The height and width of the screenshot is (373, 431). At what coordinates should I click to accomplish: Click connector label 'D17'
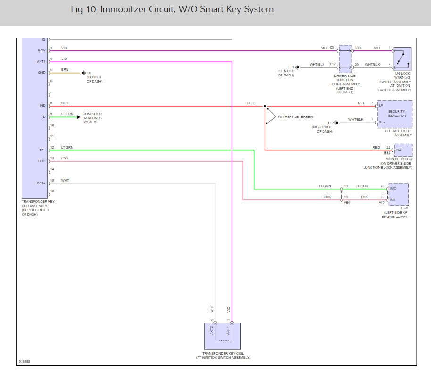[333, 64]
